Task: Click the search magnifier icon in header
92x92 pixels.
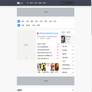Action: 73,3
